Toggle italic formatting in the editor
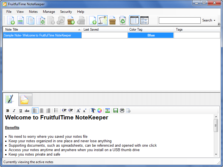Viewport: 223px width, 167px height. 14,110
